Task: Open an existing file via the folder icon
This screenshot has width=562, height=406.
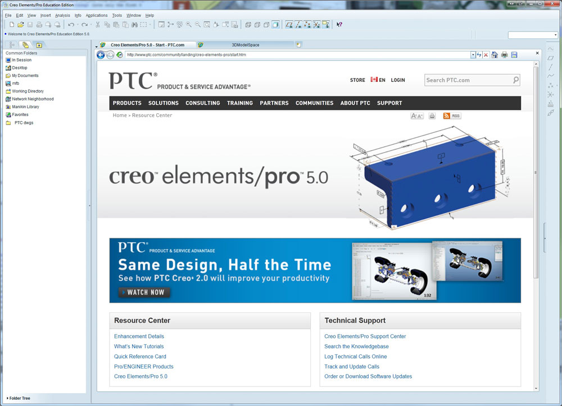Action: tap(21, 24)
